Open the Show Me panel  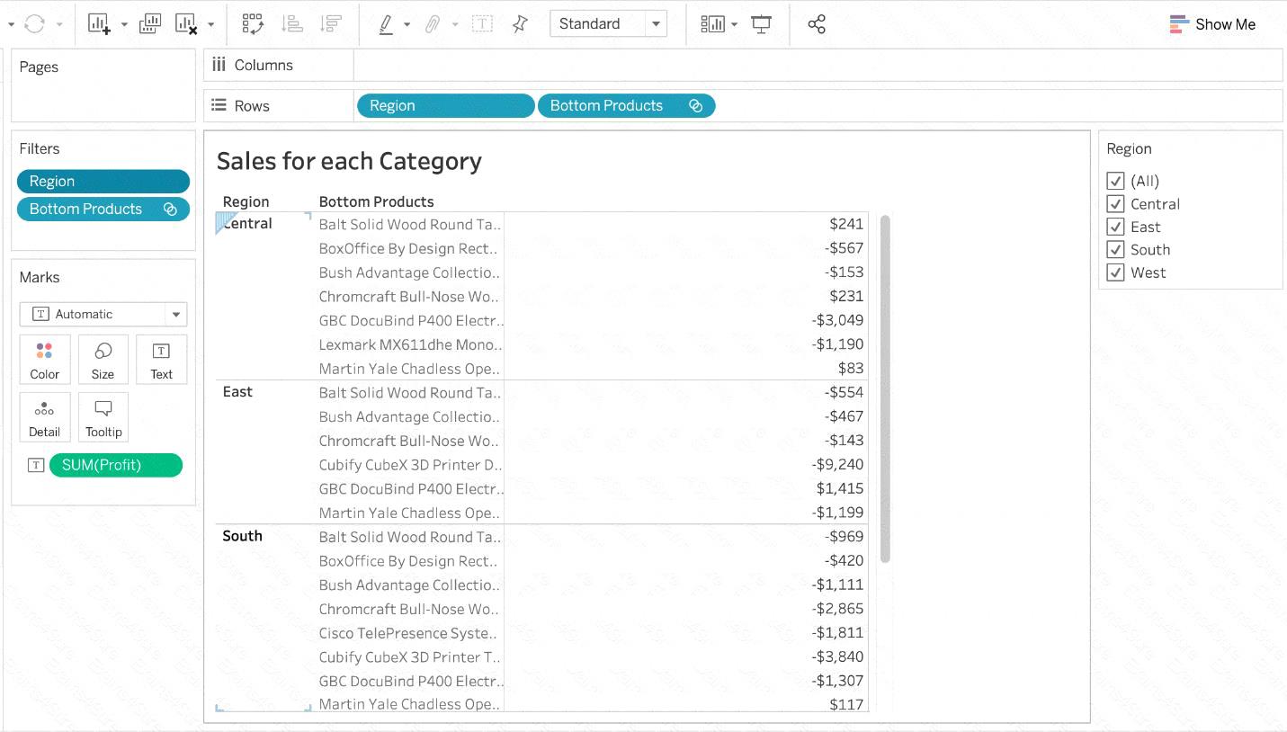pos(1212,24)
